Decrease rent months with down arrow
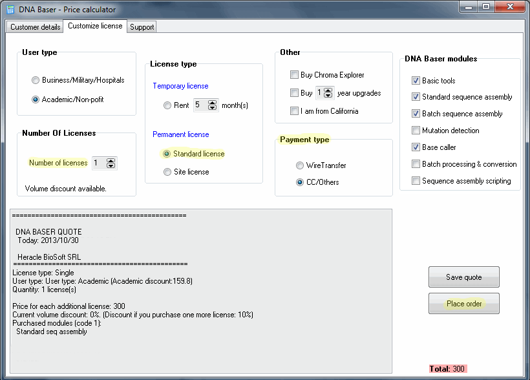 tap(212, 108)
